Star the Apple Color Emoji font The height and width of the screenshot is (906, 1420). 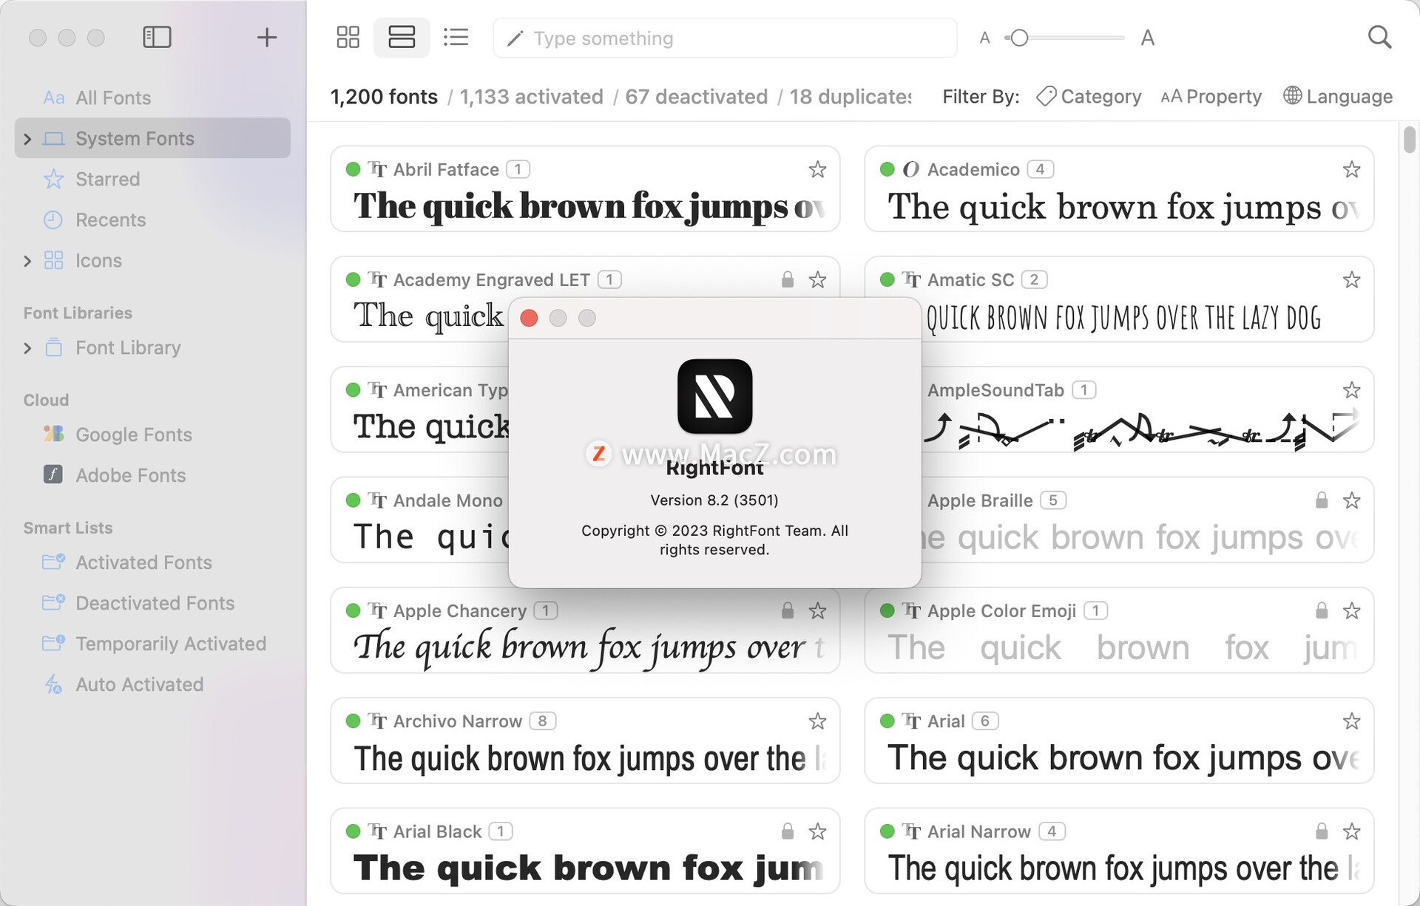click(1351, 610)
